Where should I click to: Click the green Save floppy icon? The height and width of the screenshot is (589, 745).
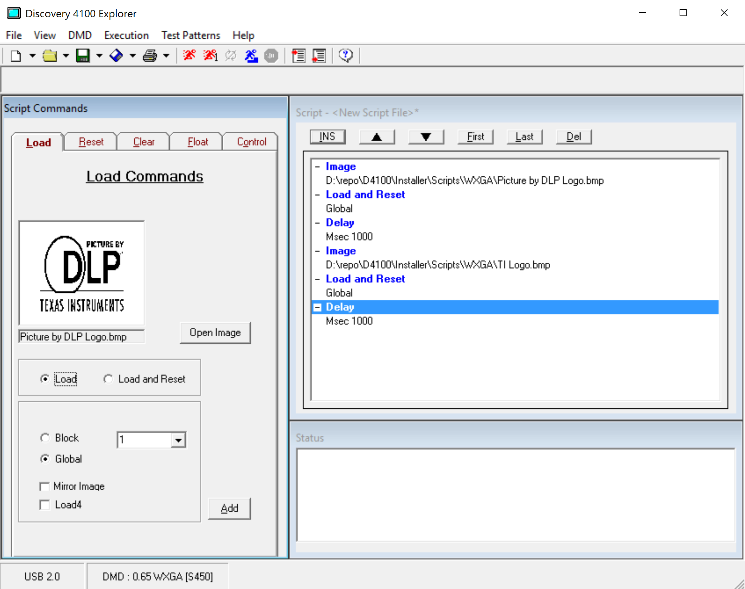tap(83, 56)
